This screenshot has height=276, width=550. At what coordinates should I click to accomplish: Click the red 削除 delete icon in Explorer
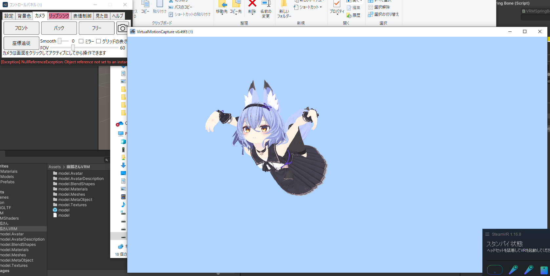[252, 3]
